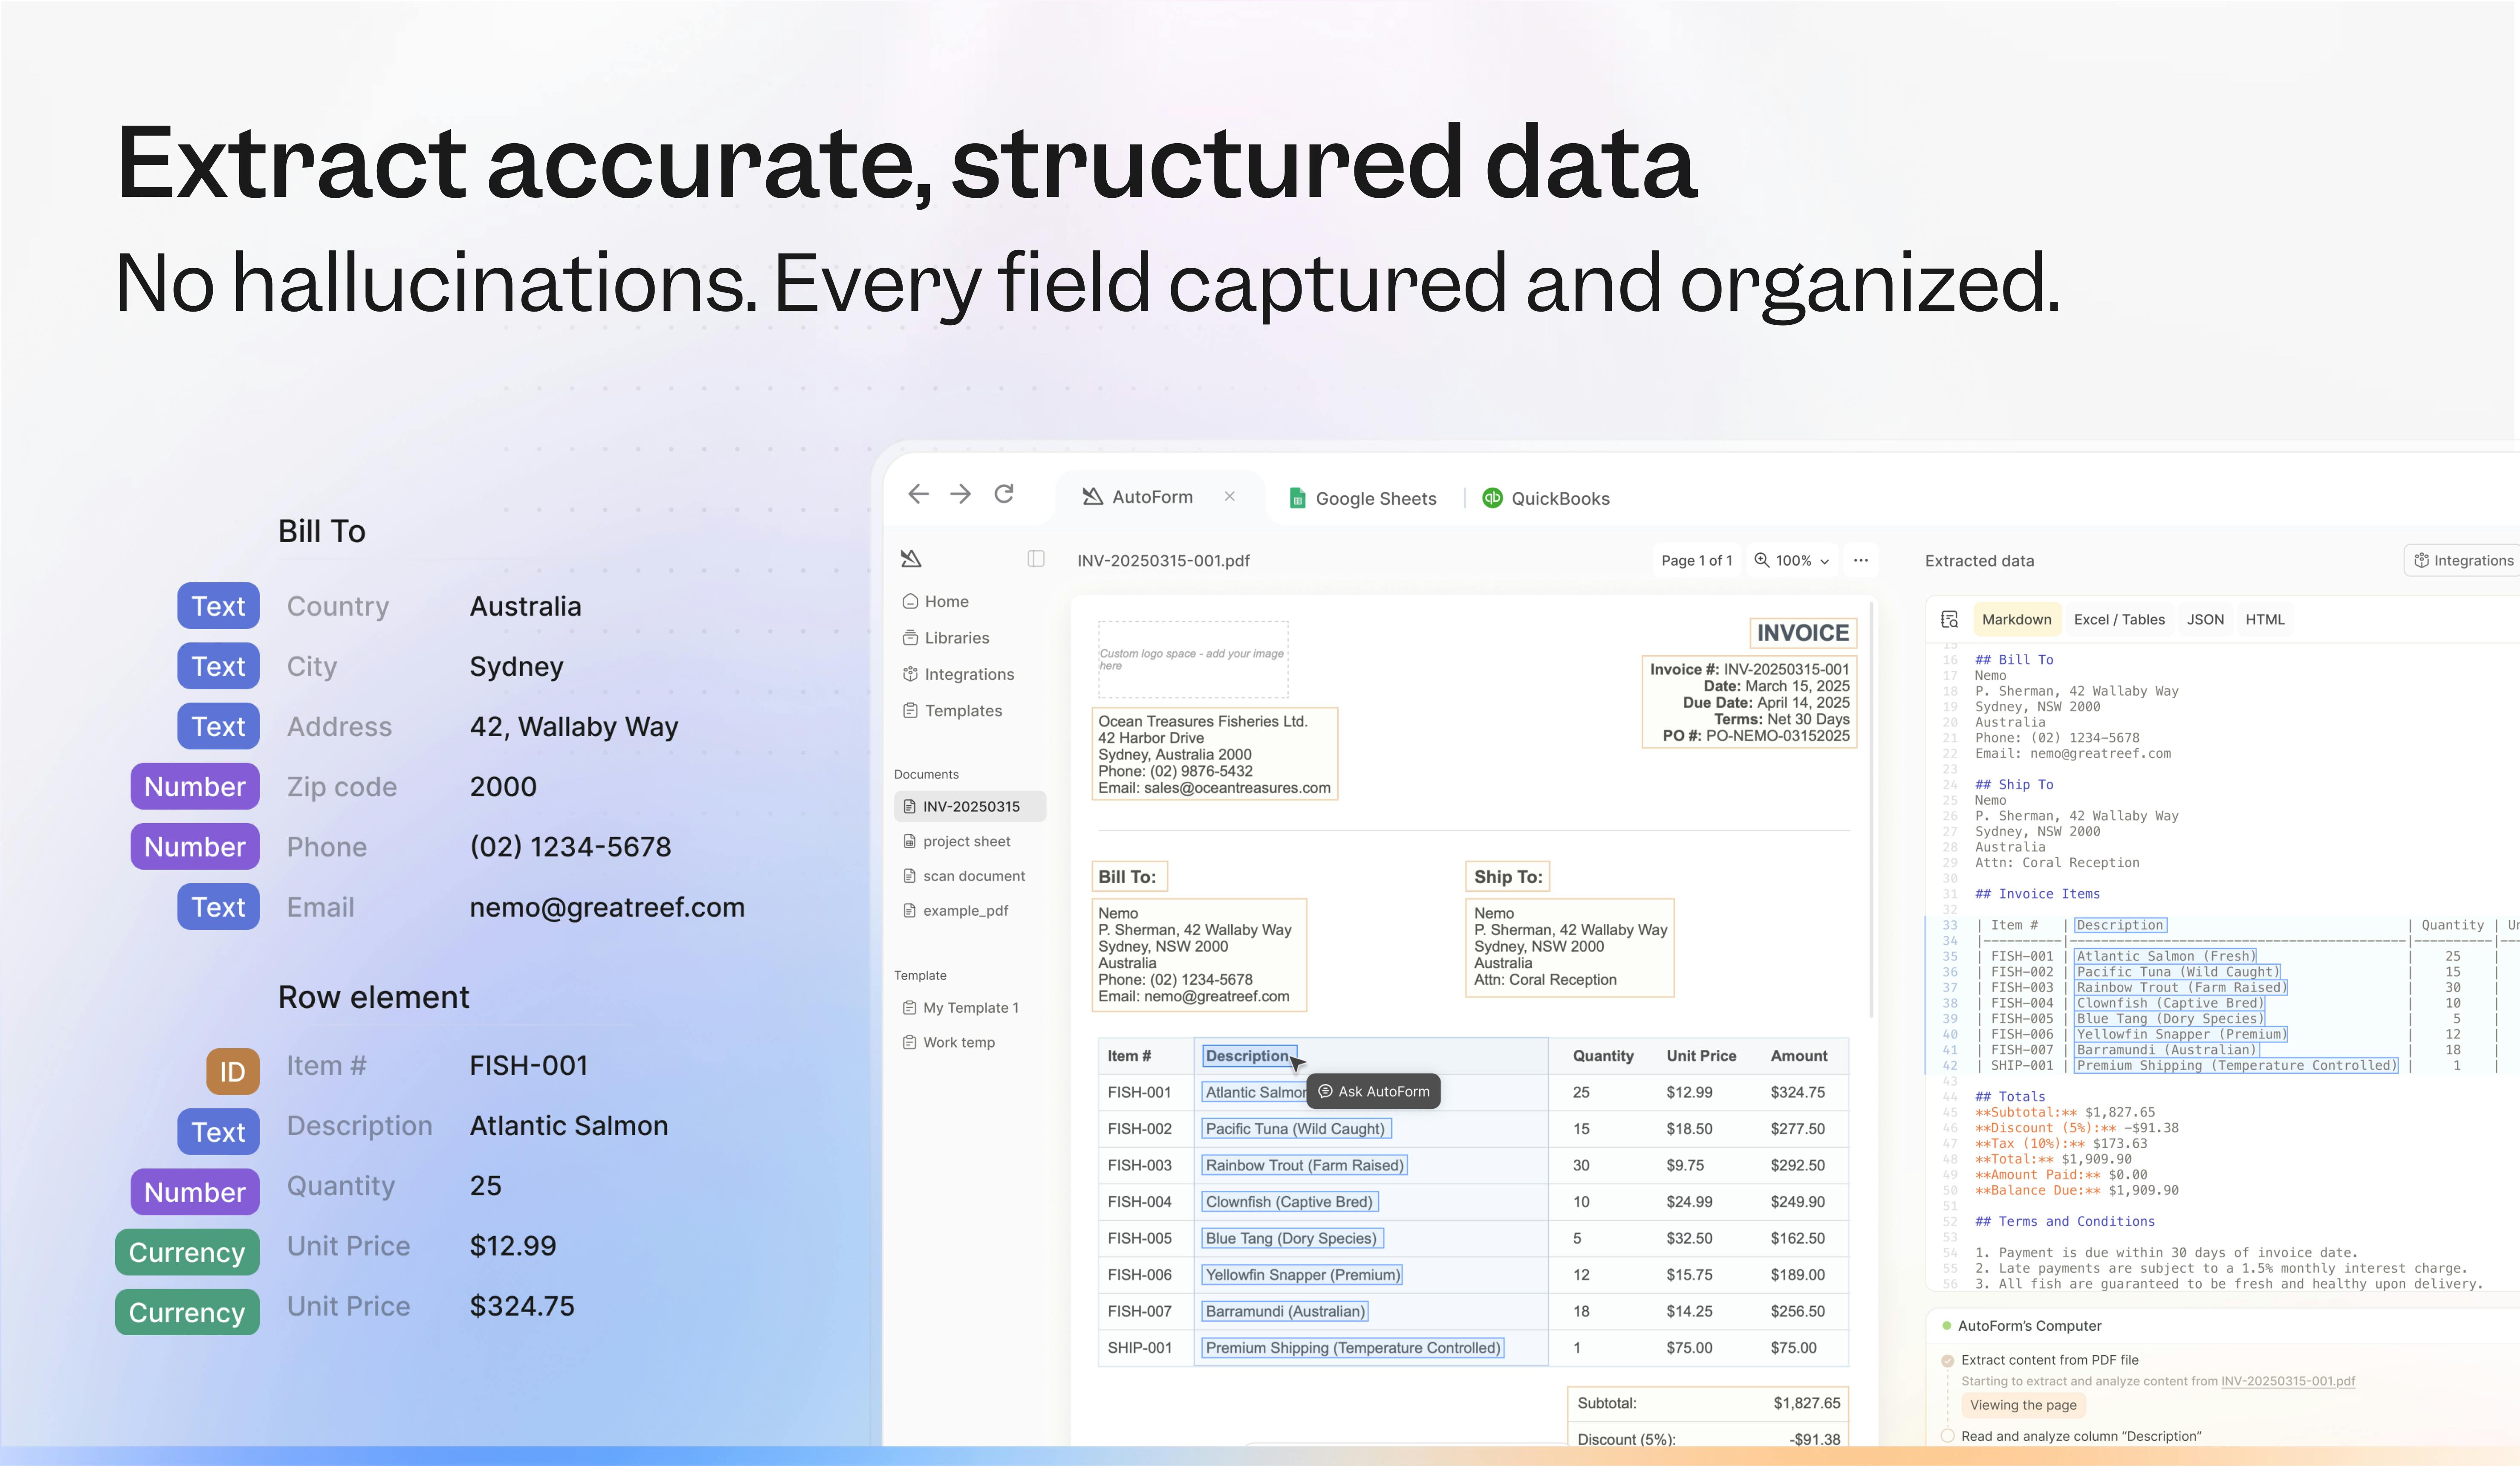Click the ## Terms and Conditions heading
This screenshot has width=2520, height=1466.
2065,1222
